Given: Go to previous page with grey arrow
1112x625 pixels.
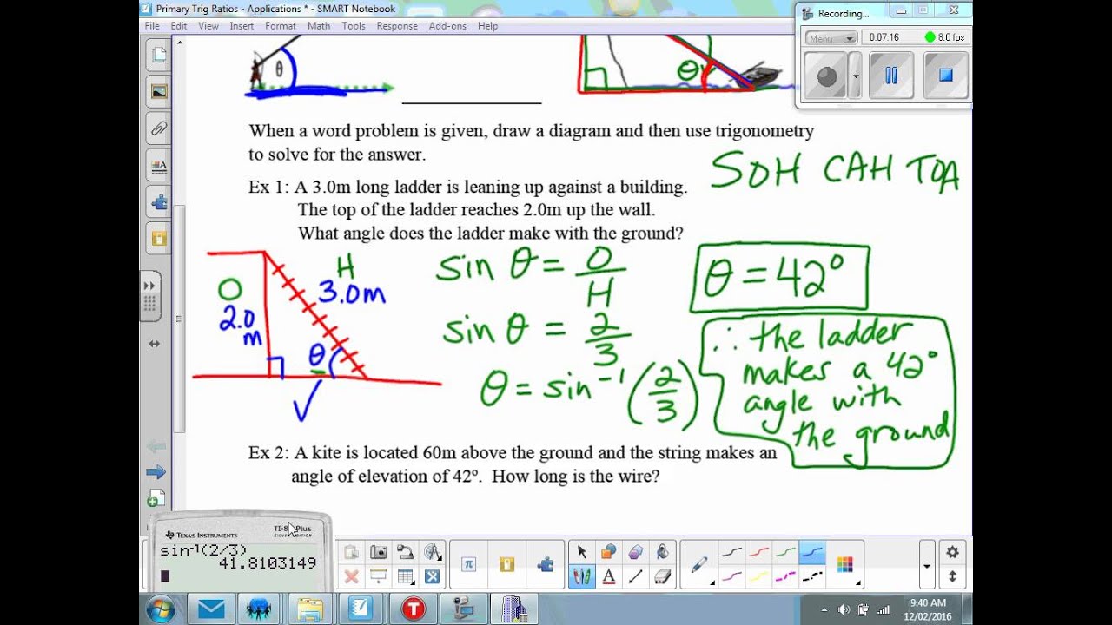Looking at the screenshot, I should 156,446.
